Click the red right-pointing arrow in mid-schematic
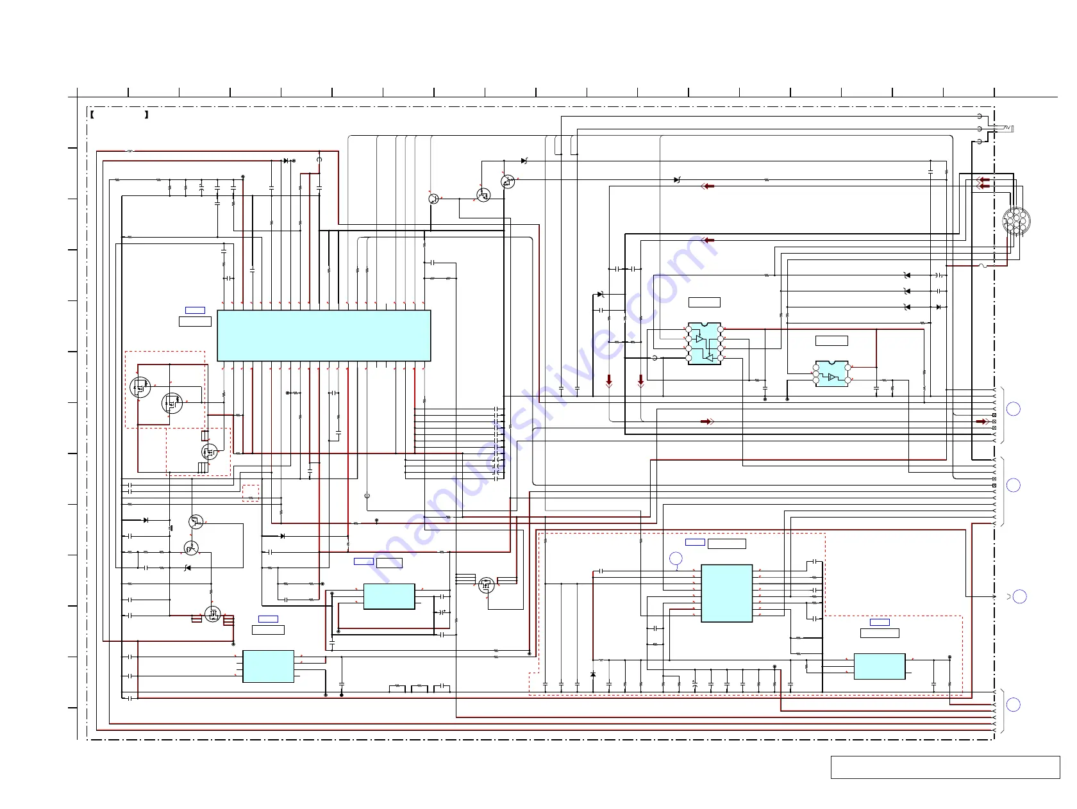Screen dimensions: 1077x809 [x=707, y=421]
